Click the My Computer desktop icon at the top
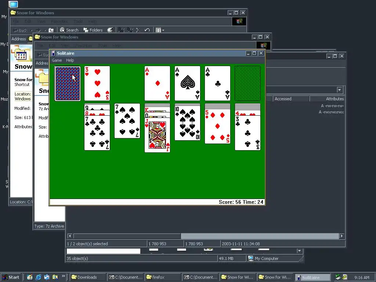Viewport: 376px width, 282px height. pyautogui.click(x=13, y=4)
